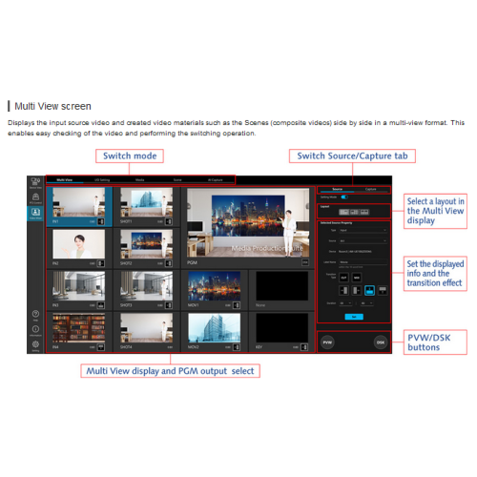Select the SHOT2 scene thumbnail

click(x=147, y=244)
